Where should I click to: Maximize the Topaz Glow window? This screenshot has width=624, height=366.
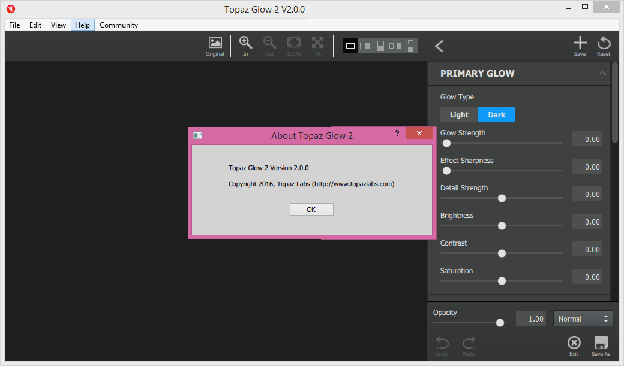coord(584,7)
